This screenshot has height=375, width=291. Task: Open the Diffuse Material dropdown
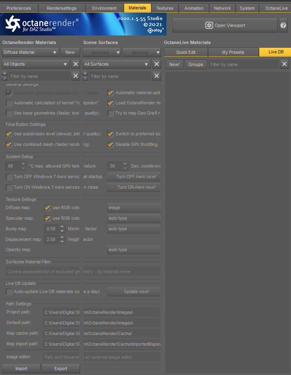click(x=31, y=52)
